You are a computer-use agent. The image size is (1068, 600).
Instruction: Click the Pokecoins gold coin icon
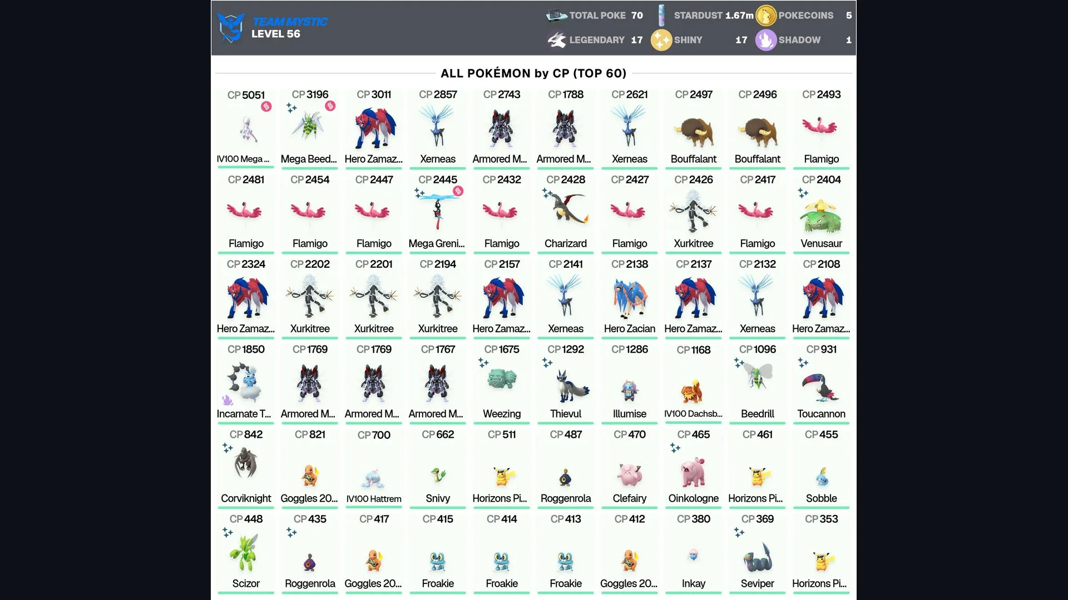coord(766,16)
